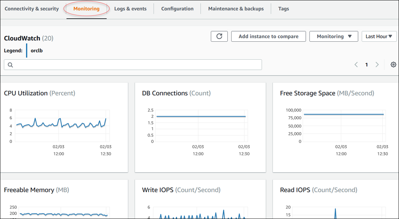Viewport: 399px width, 219px height.
Task: Open the Maintenance & backups tab
Action: (236, 9)
